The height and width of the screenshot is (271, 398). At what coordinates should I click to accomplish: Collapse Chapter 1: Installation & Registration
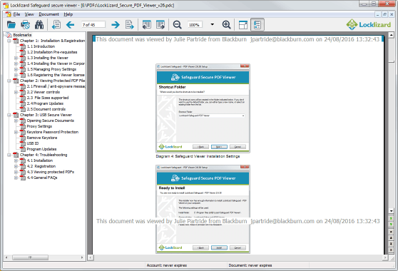pos(9,41)
